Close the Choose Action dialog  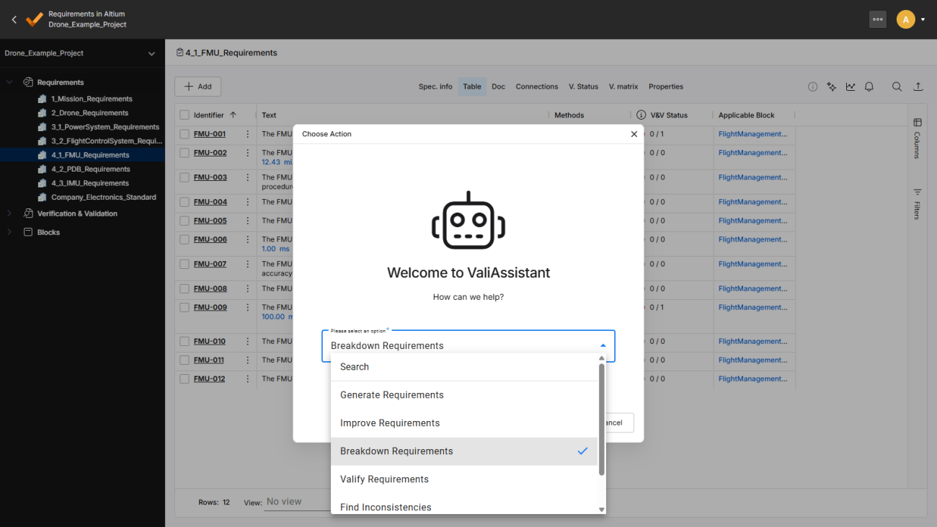[x=634, y=134]
